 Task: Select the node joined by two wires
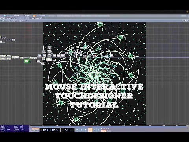point(13,40)
